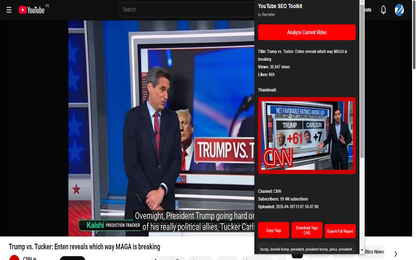The image size is (416, 260).
Task: Click the video title below the player
Action: pos(84,247)
